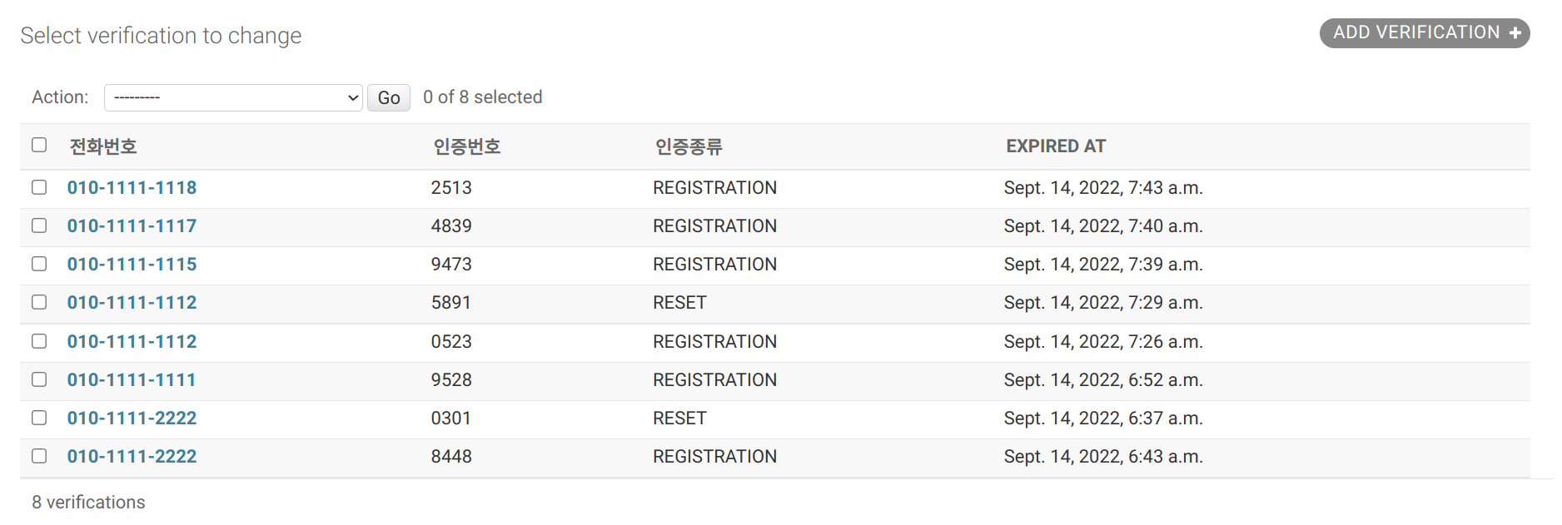Open the 010-1111-1115 verification entry
Image resolution: width=1562 pixels, height=525 pixels.
[x=132, y=265]
